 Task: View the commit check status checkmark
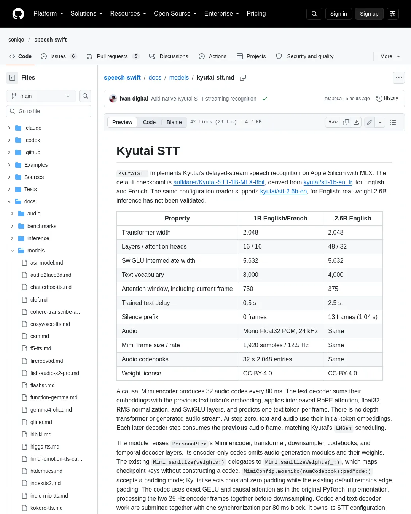[x=265, y=99]
